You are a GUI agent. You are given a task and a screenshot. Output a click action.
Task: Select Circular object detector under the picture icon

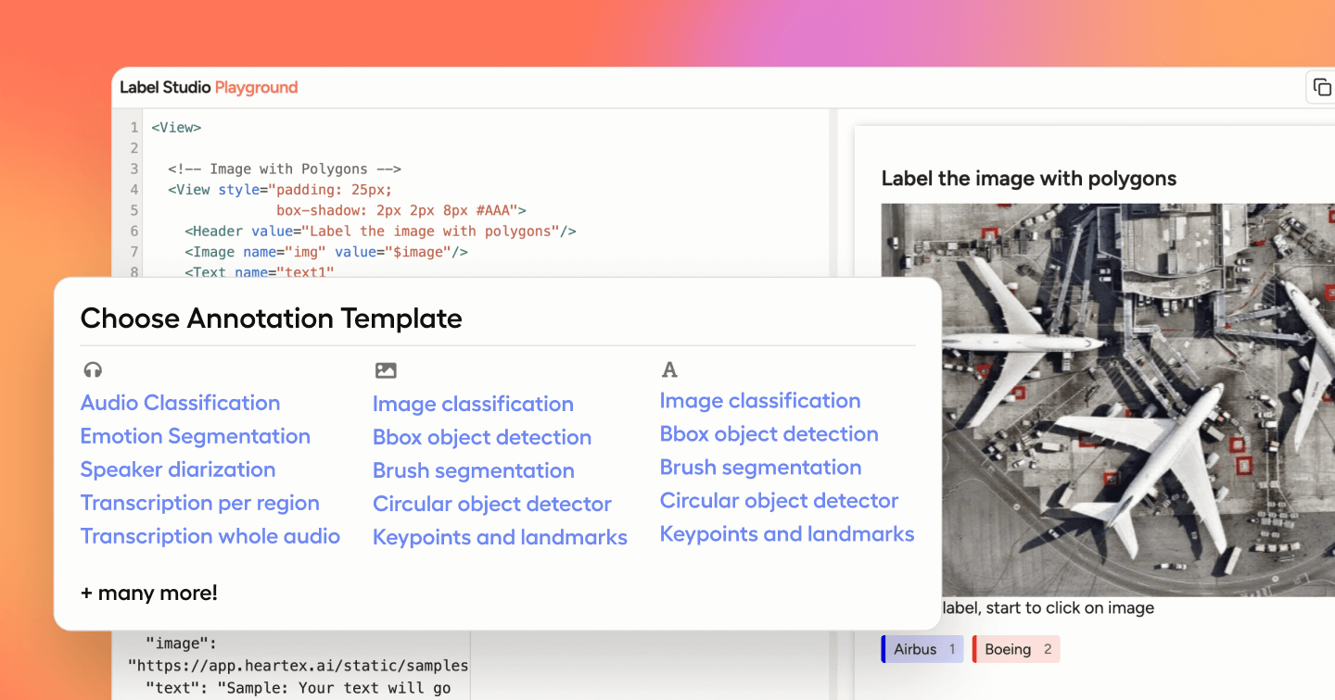(492, 504)
